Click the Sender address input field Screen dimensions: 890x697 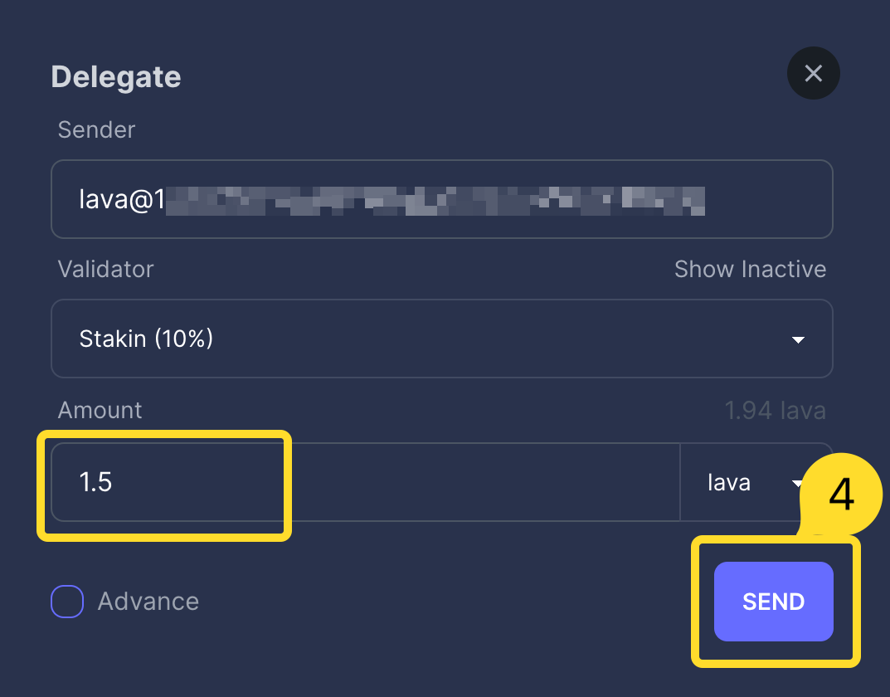click(441, 199)
